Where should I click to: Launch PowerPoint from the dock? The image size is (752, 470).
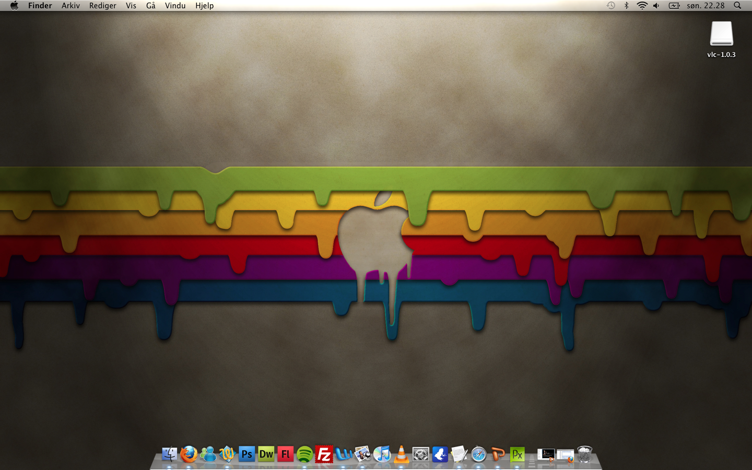[x=498, y=454]
